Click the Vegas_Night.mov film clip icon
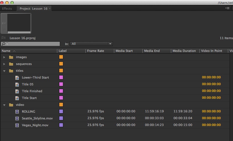Image resolution: width=233 pixels, height=141 pixels. pyautogui.click(x=17, y=125)
